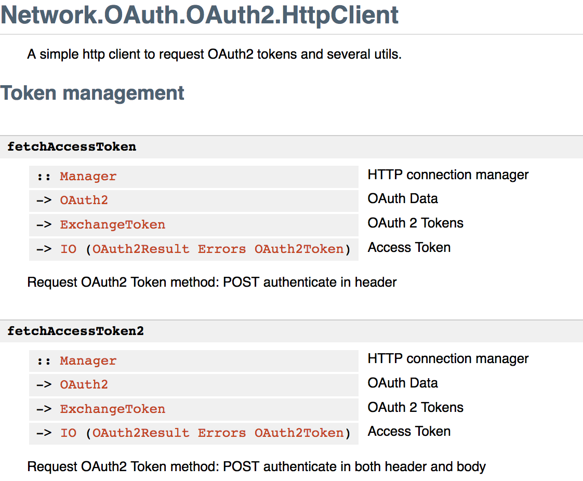Image resolution: width=583 pixels, height=481 pixels.
Task: Follow OAuth2 link in the header-only fetchAccessToken signature
Action: (x=84, y=201)
